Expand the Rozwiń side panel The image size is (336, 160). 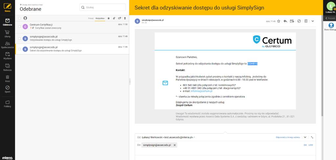click(330, 18)
